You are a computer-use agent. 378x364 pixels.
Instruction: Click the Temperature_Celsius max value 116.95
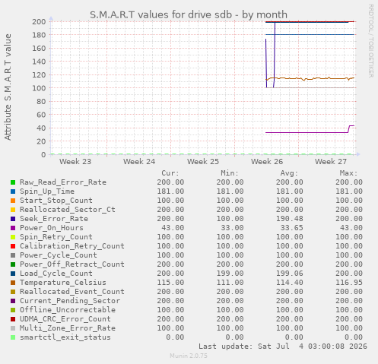(349, 283)
